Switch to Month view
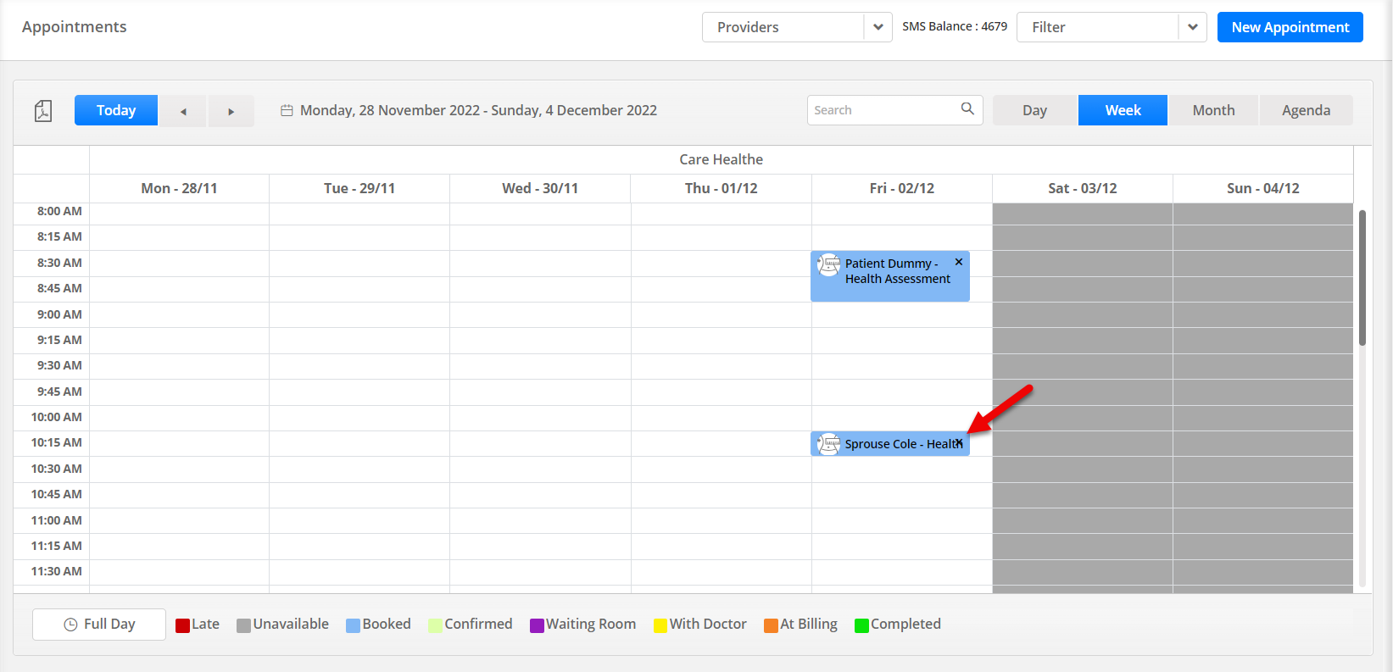The height and width of the screenshot is (672, 1393). tap(1213, 110)
